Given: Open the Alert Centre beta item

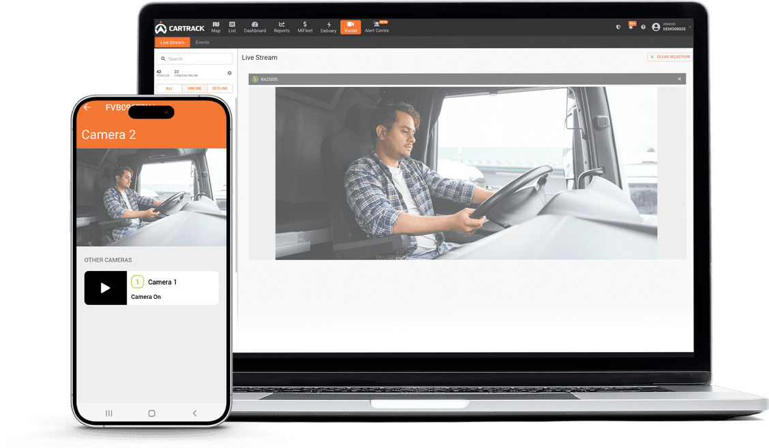Looking at the screenshot, I should [x=376, y=27].
